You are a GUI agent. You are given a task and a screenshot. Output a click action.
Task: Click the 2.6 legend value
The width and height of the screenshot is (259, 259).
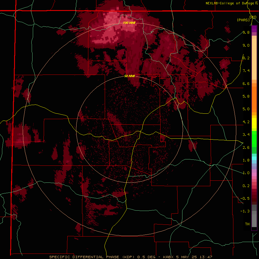pos(246,148)
